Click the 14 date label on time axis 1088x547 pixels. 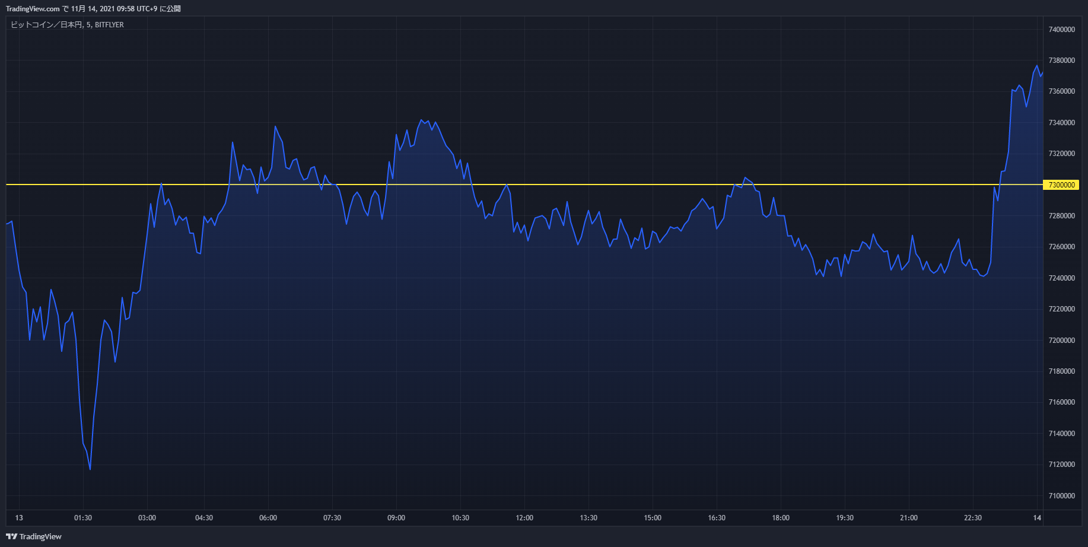click(x=1037, y=518)
